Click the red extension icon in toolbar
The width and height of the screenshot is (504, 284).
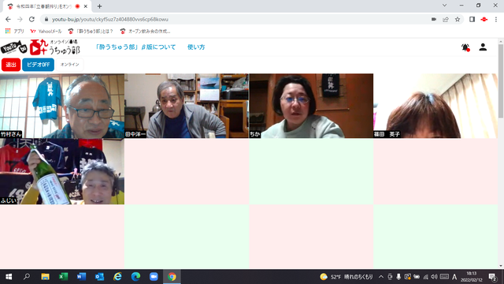pyautogui.click(x=484, y=19)
